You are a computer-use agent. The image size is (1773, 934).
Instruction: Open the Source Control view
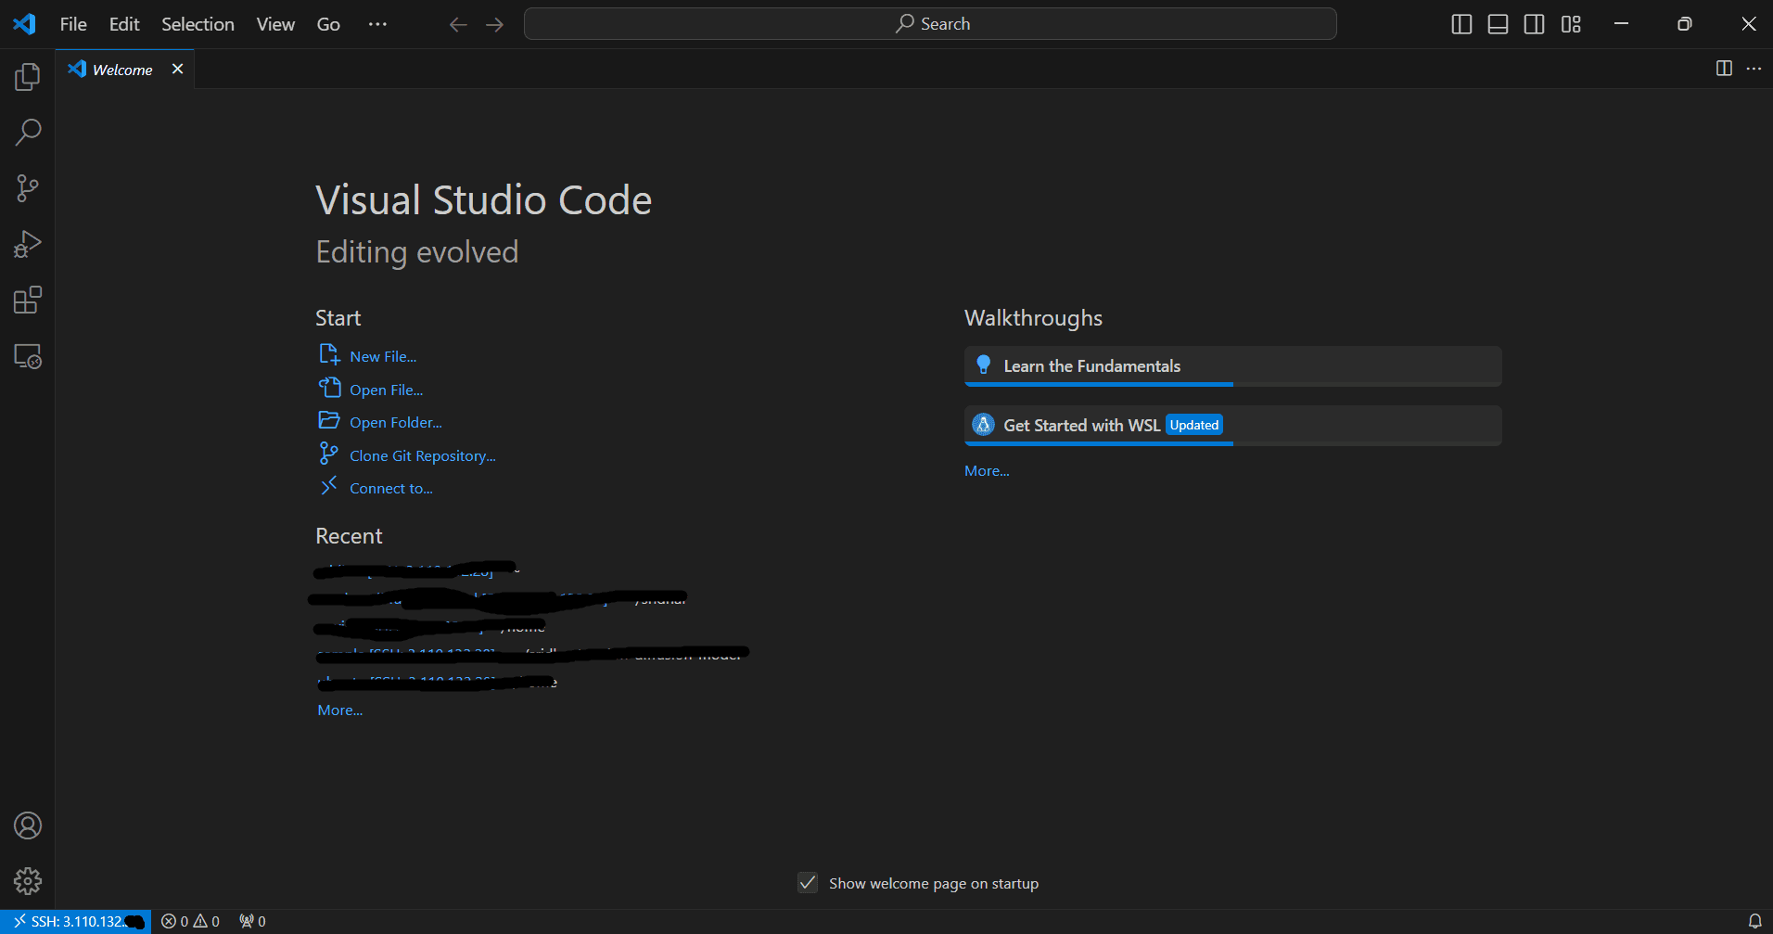click(28, 189)
